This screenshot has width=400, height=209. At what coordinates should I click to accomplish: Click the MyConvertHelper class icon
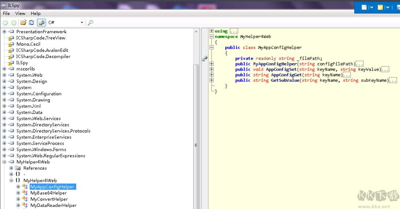[25, 199]
